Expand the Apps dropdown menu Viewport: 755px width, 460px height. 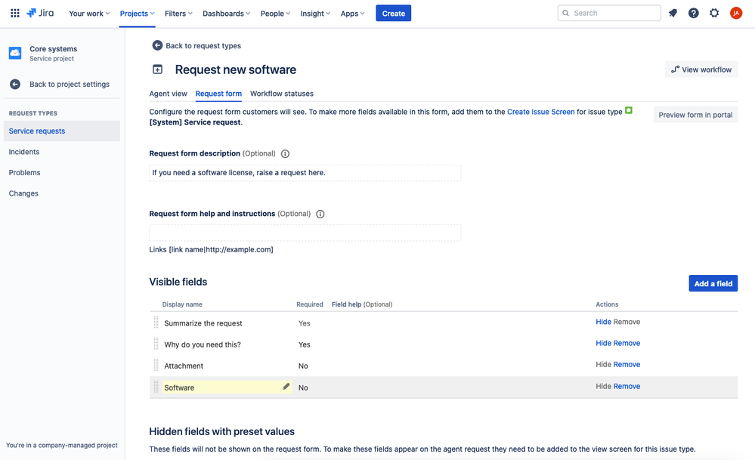[352, 14]
